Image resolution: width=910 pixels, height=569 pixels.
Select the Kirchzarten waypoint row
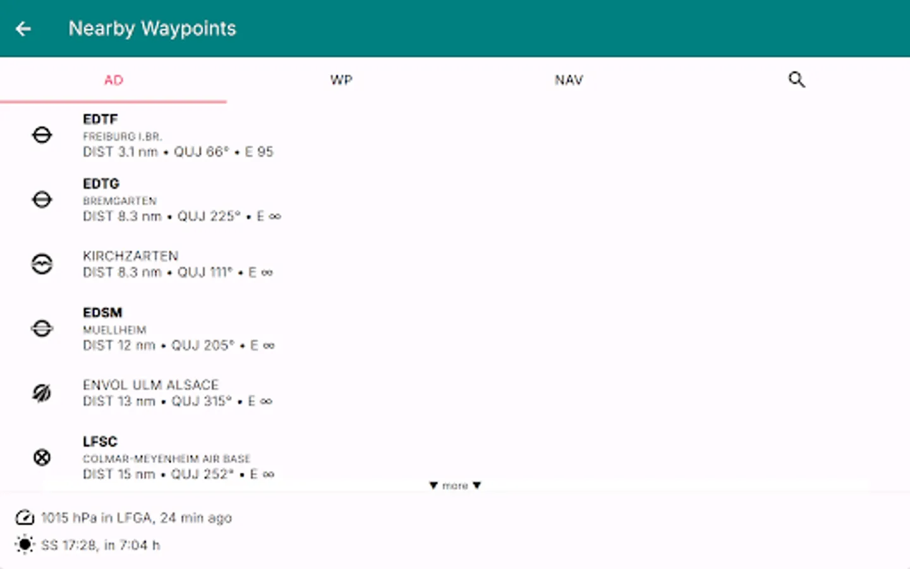point(179,264)
